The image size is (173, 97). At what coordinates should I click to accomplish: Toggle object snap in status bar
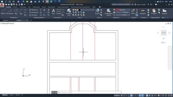tap(142, 95)
